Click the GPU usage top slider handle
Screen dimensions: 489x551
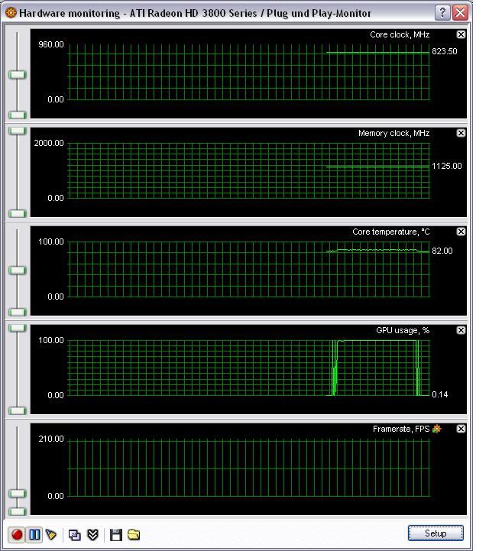pyautogui.click(x=18, y=328)
